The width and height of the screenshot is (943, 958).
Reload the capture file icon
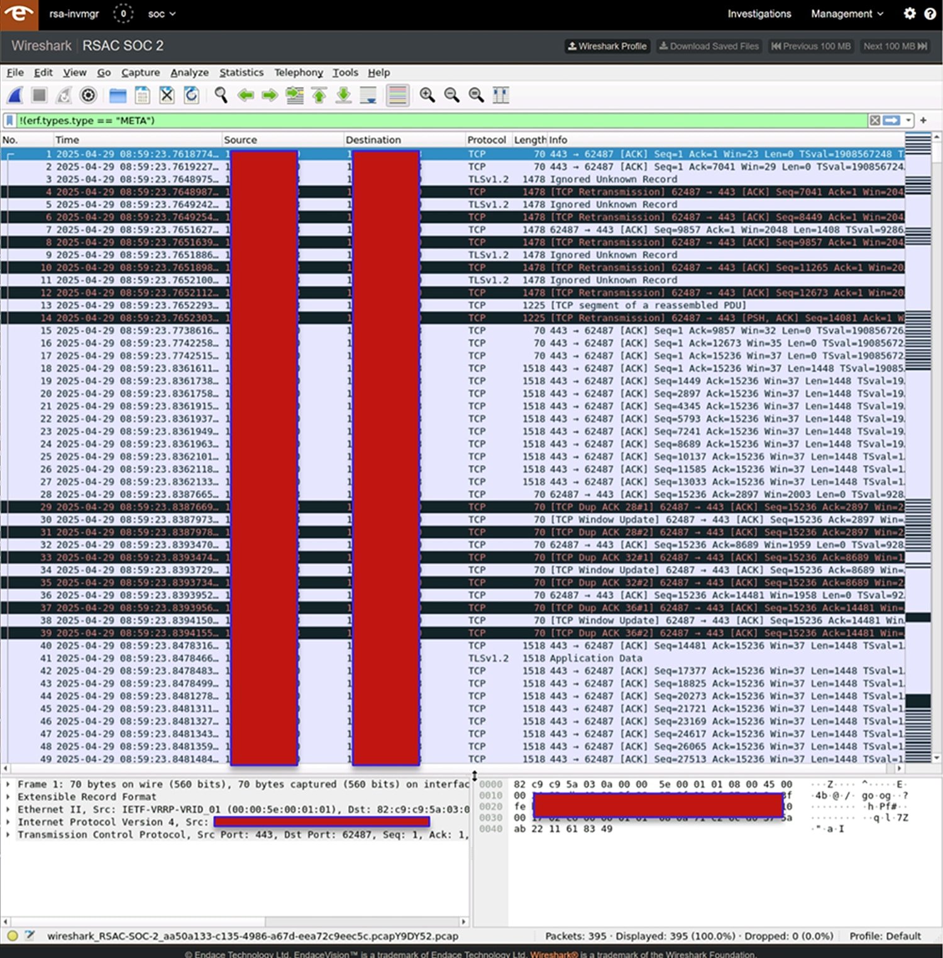[192, 96]
